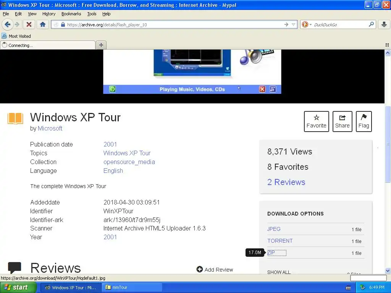
Task: Click the Forward arrow navigation button
Action: point(17,24)
